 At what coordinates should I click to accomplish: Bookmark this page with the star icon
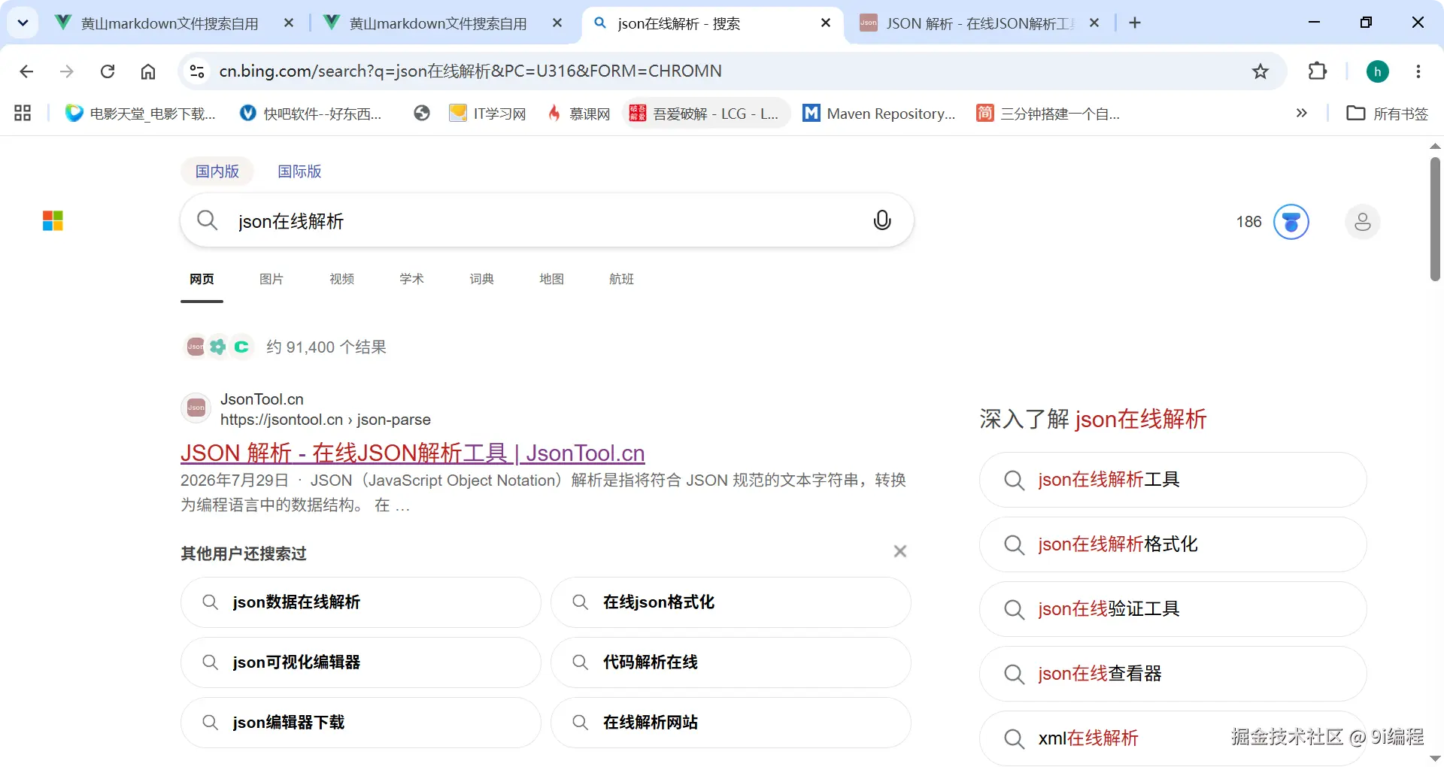[1260, 71]
